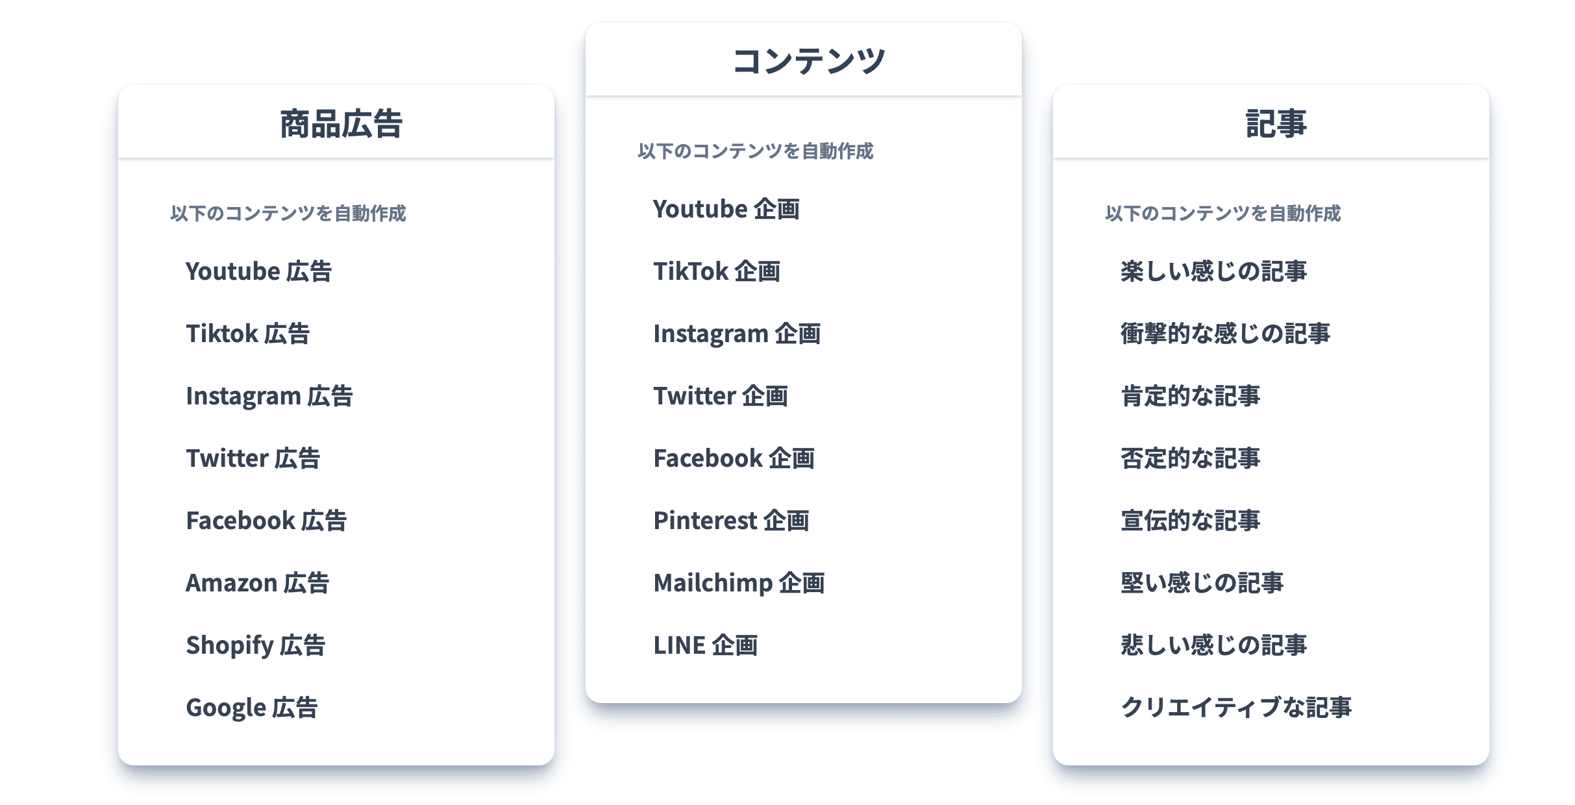Open クリエイティブな記事 item

1236,708
